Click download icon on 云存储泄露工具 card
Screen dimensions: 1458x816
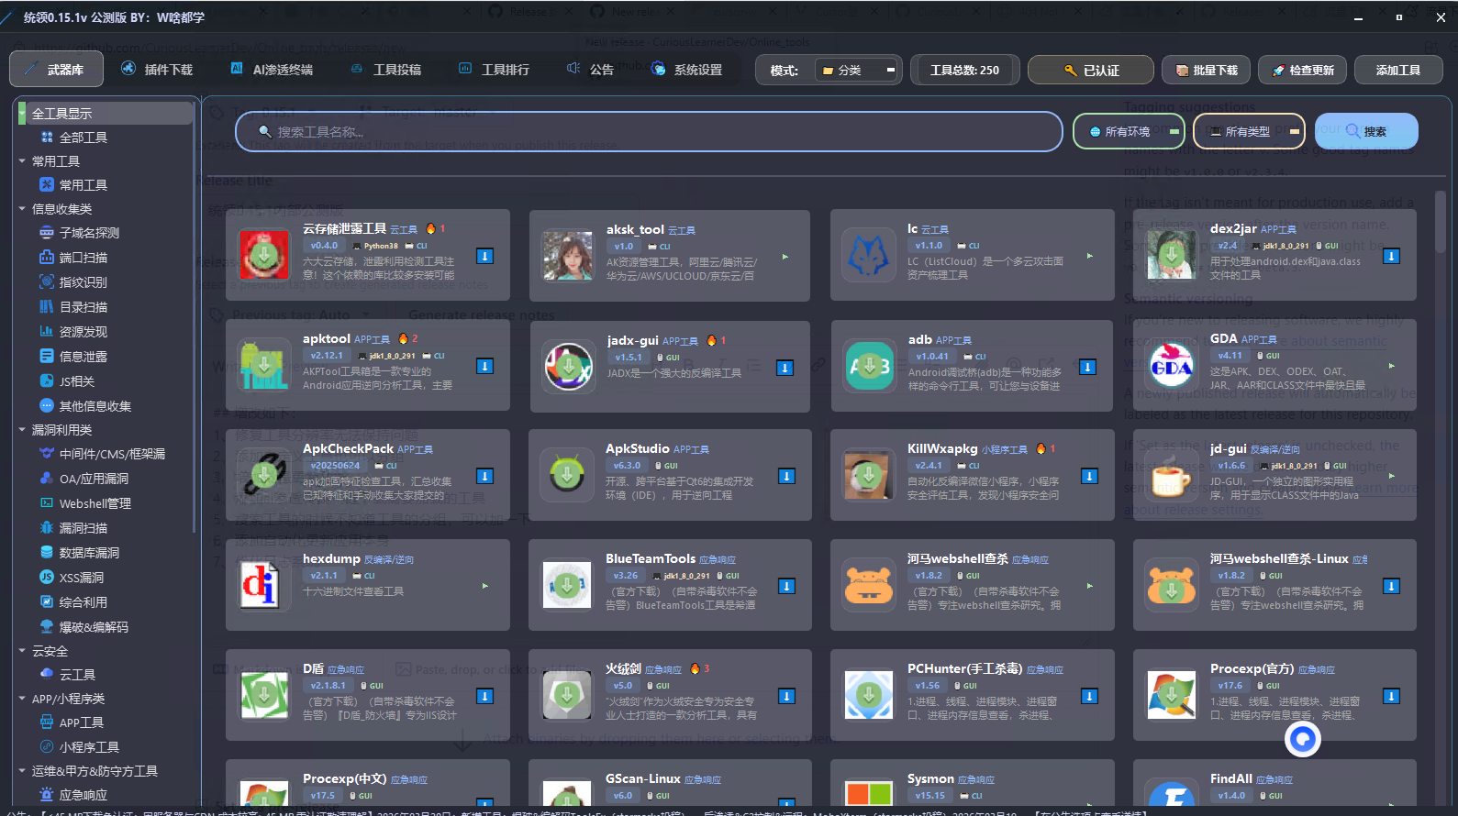pos(484,256)
